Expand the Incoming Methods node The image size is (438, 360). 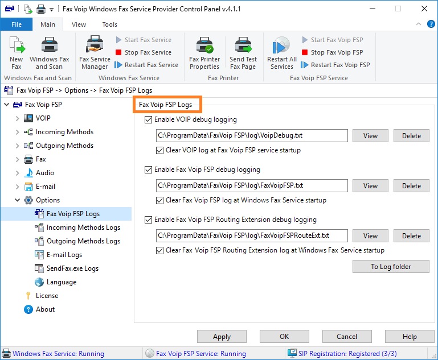point(17,132)
